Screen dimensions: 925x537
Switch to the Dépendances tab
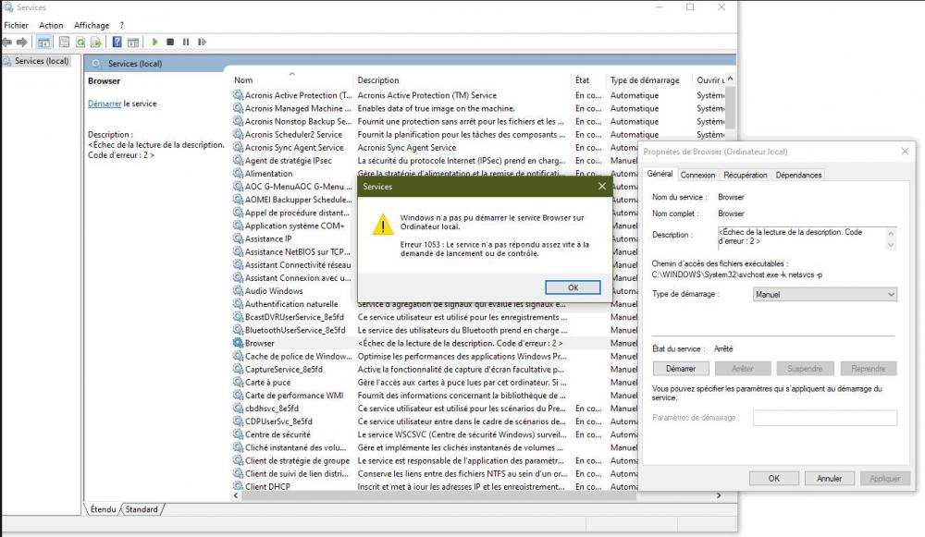798,175
